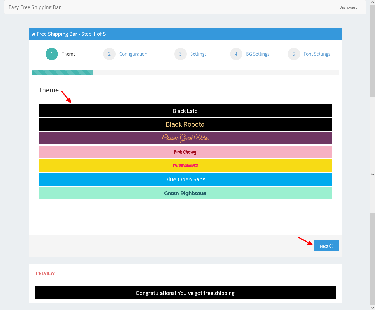This screenshot has height=310, width=375.
Task: Click the step 2 number circle
Action: pyautogui.click(x=109, y=54)
